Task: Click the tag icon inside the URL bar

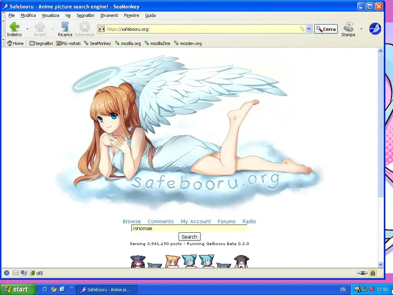Action: tap(302, 29)
